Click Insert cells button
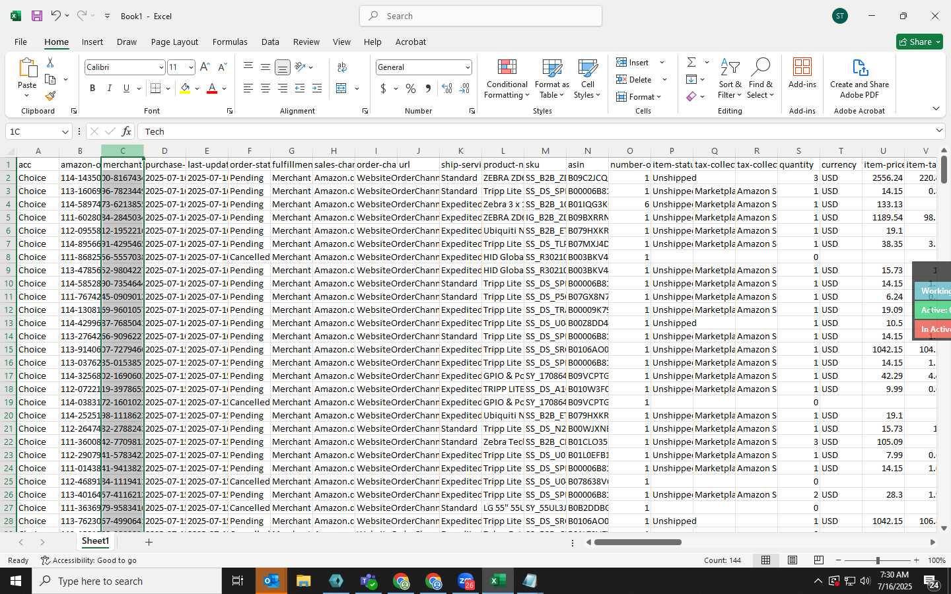 point(633,63)
